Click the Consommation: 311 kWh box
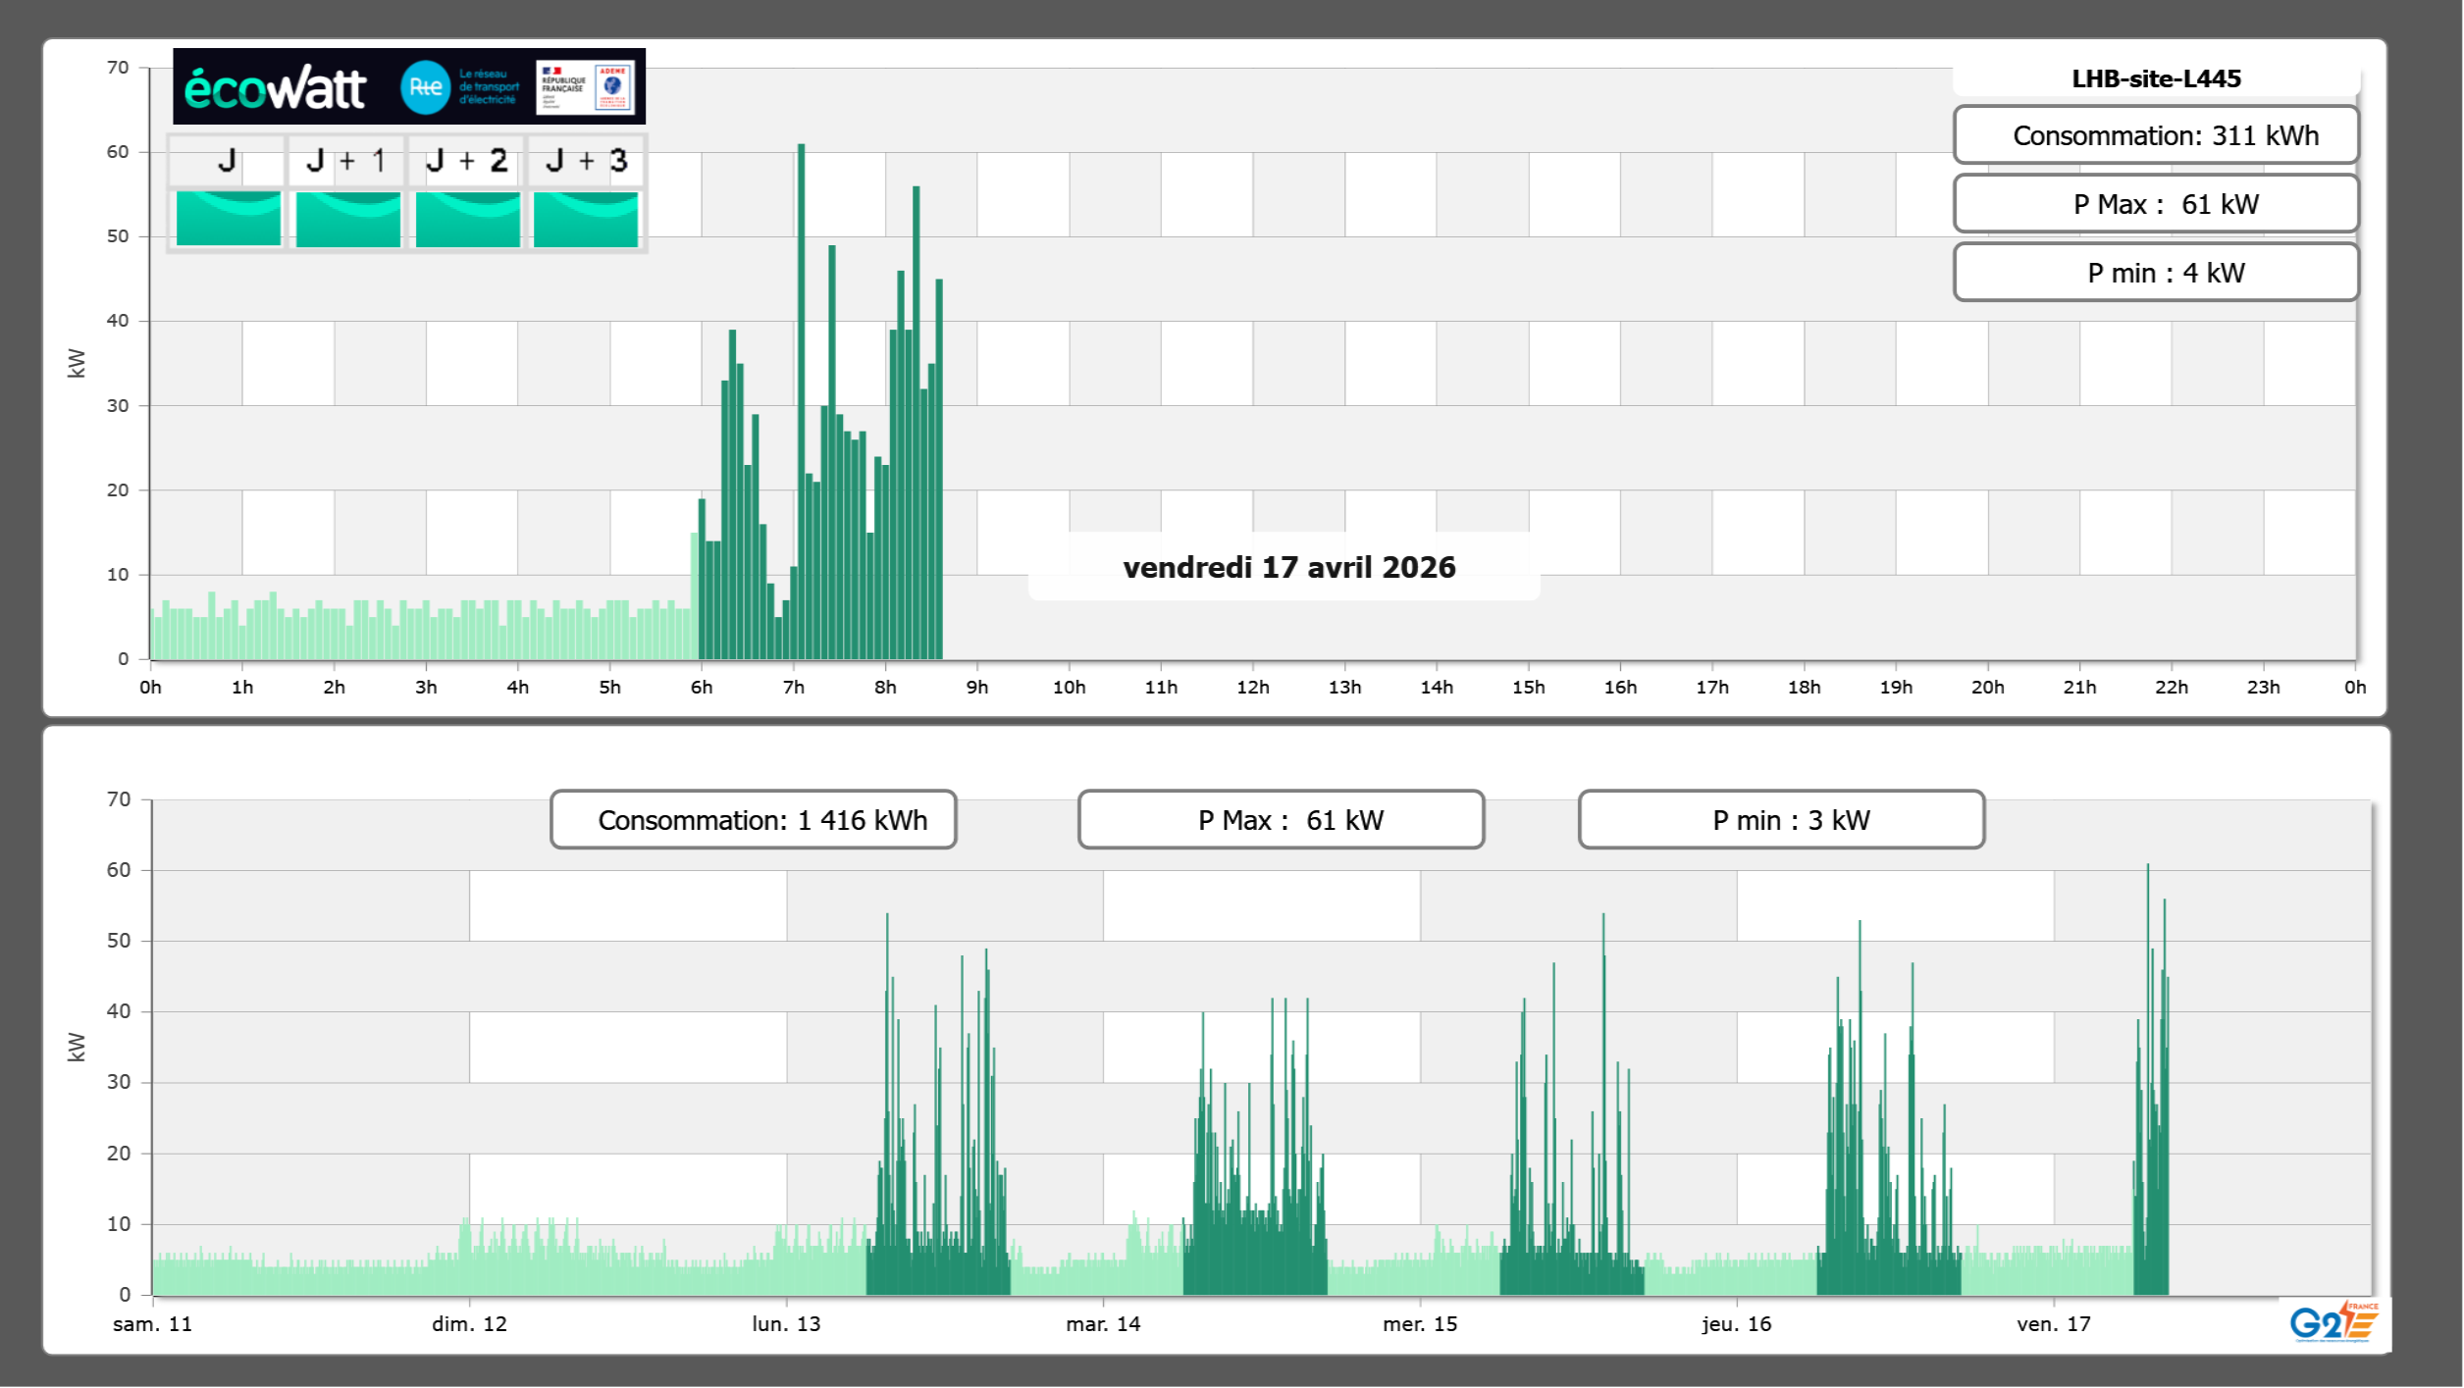The height and width of the screenshot is (1388, 2464). (2155, 135)
